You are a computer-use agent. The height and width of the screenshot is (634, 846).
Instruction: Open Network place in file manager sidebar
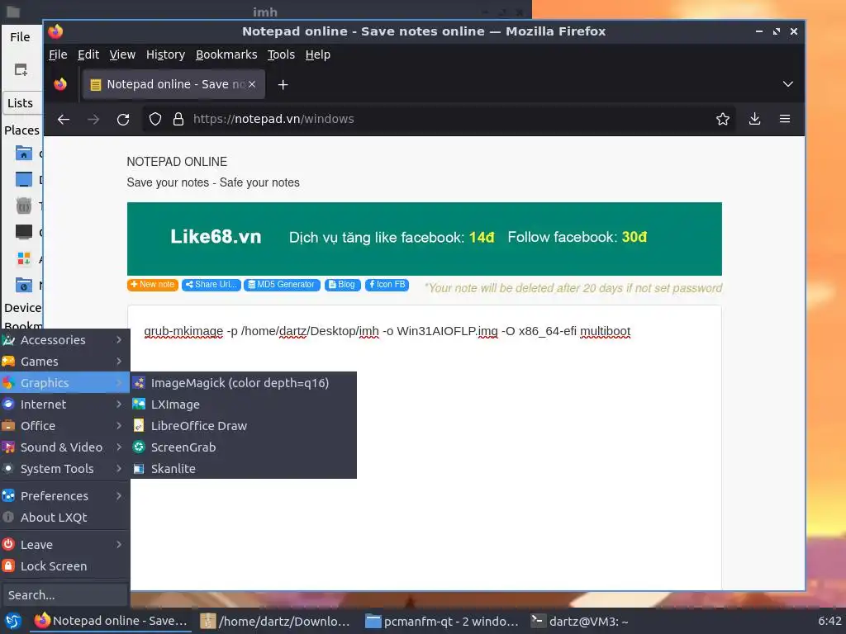point(23,285)
